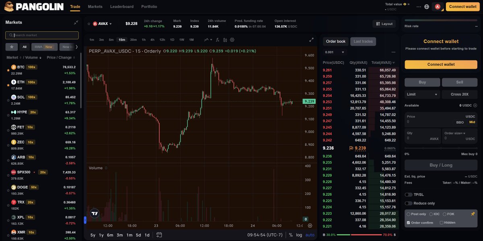The image size is (483, 241).
Task: Select the RWA New market filter
Action: pyautogui.click(x=44, y=47)
